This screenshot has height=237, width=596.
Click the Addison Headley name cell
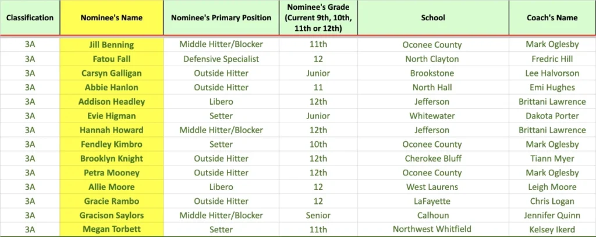coord(112,102)
